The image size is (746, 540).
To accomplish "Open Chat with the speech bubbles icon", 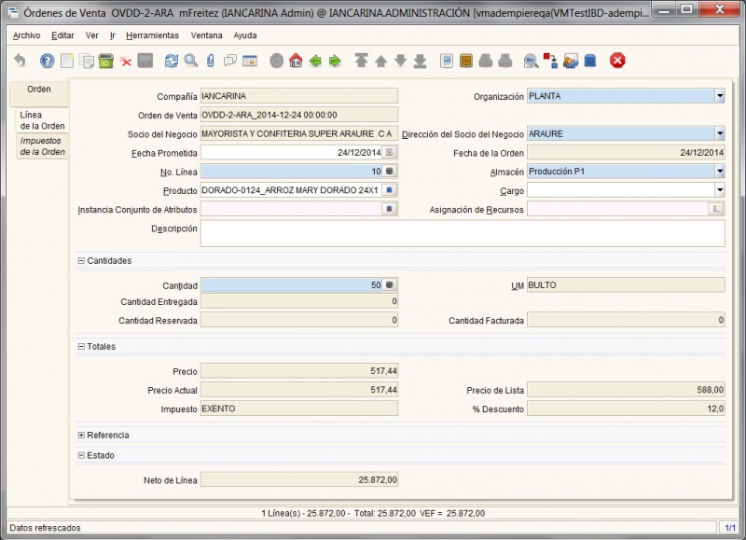I will click(x=230, y=61).
